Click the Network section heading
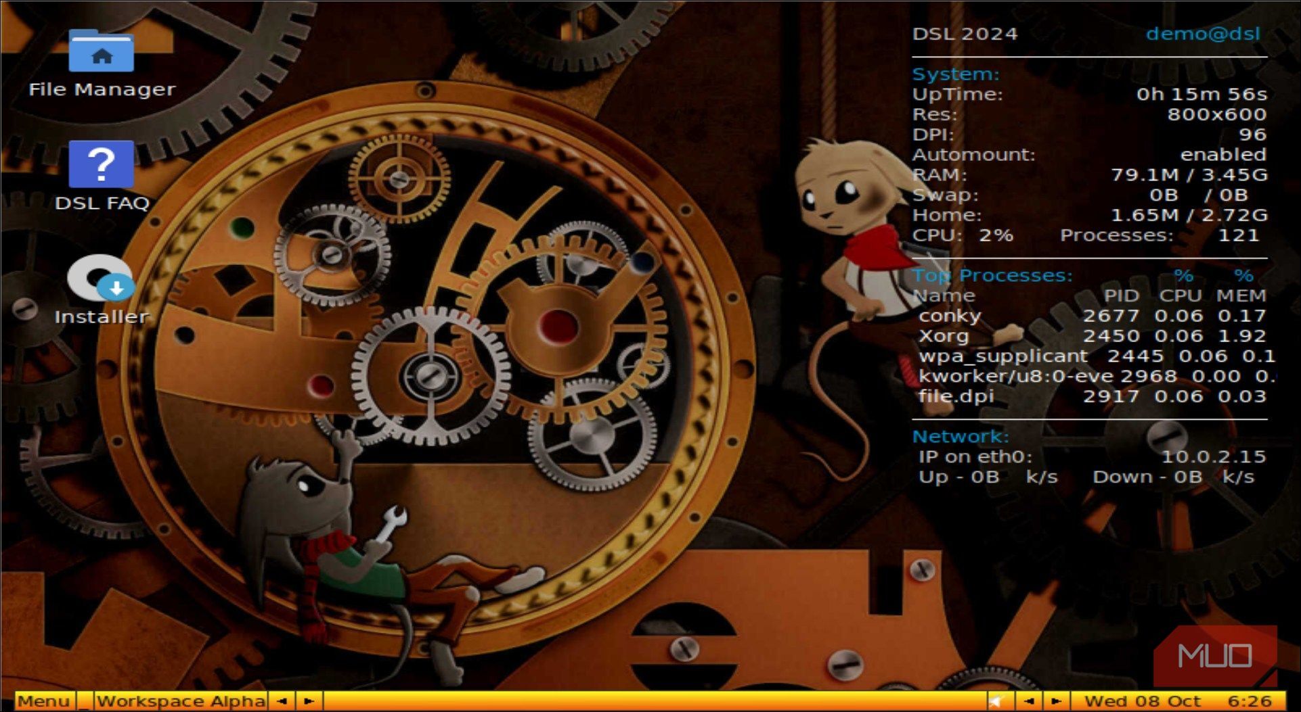The width and height of the screenshot is (1301, 712). point(960,437)
